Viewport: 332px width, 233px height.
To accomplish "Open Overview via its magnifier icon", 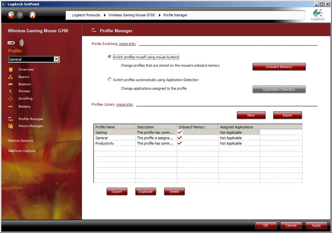I will click(x=11, y=69).
